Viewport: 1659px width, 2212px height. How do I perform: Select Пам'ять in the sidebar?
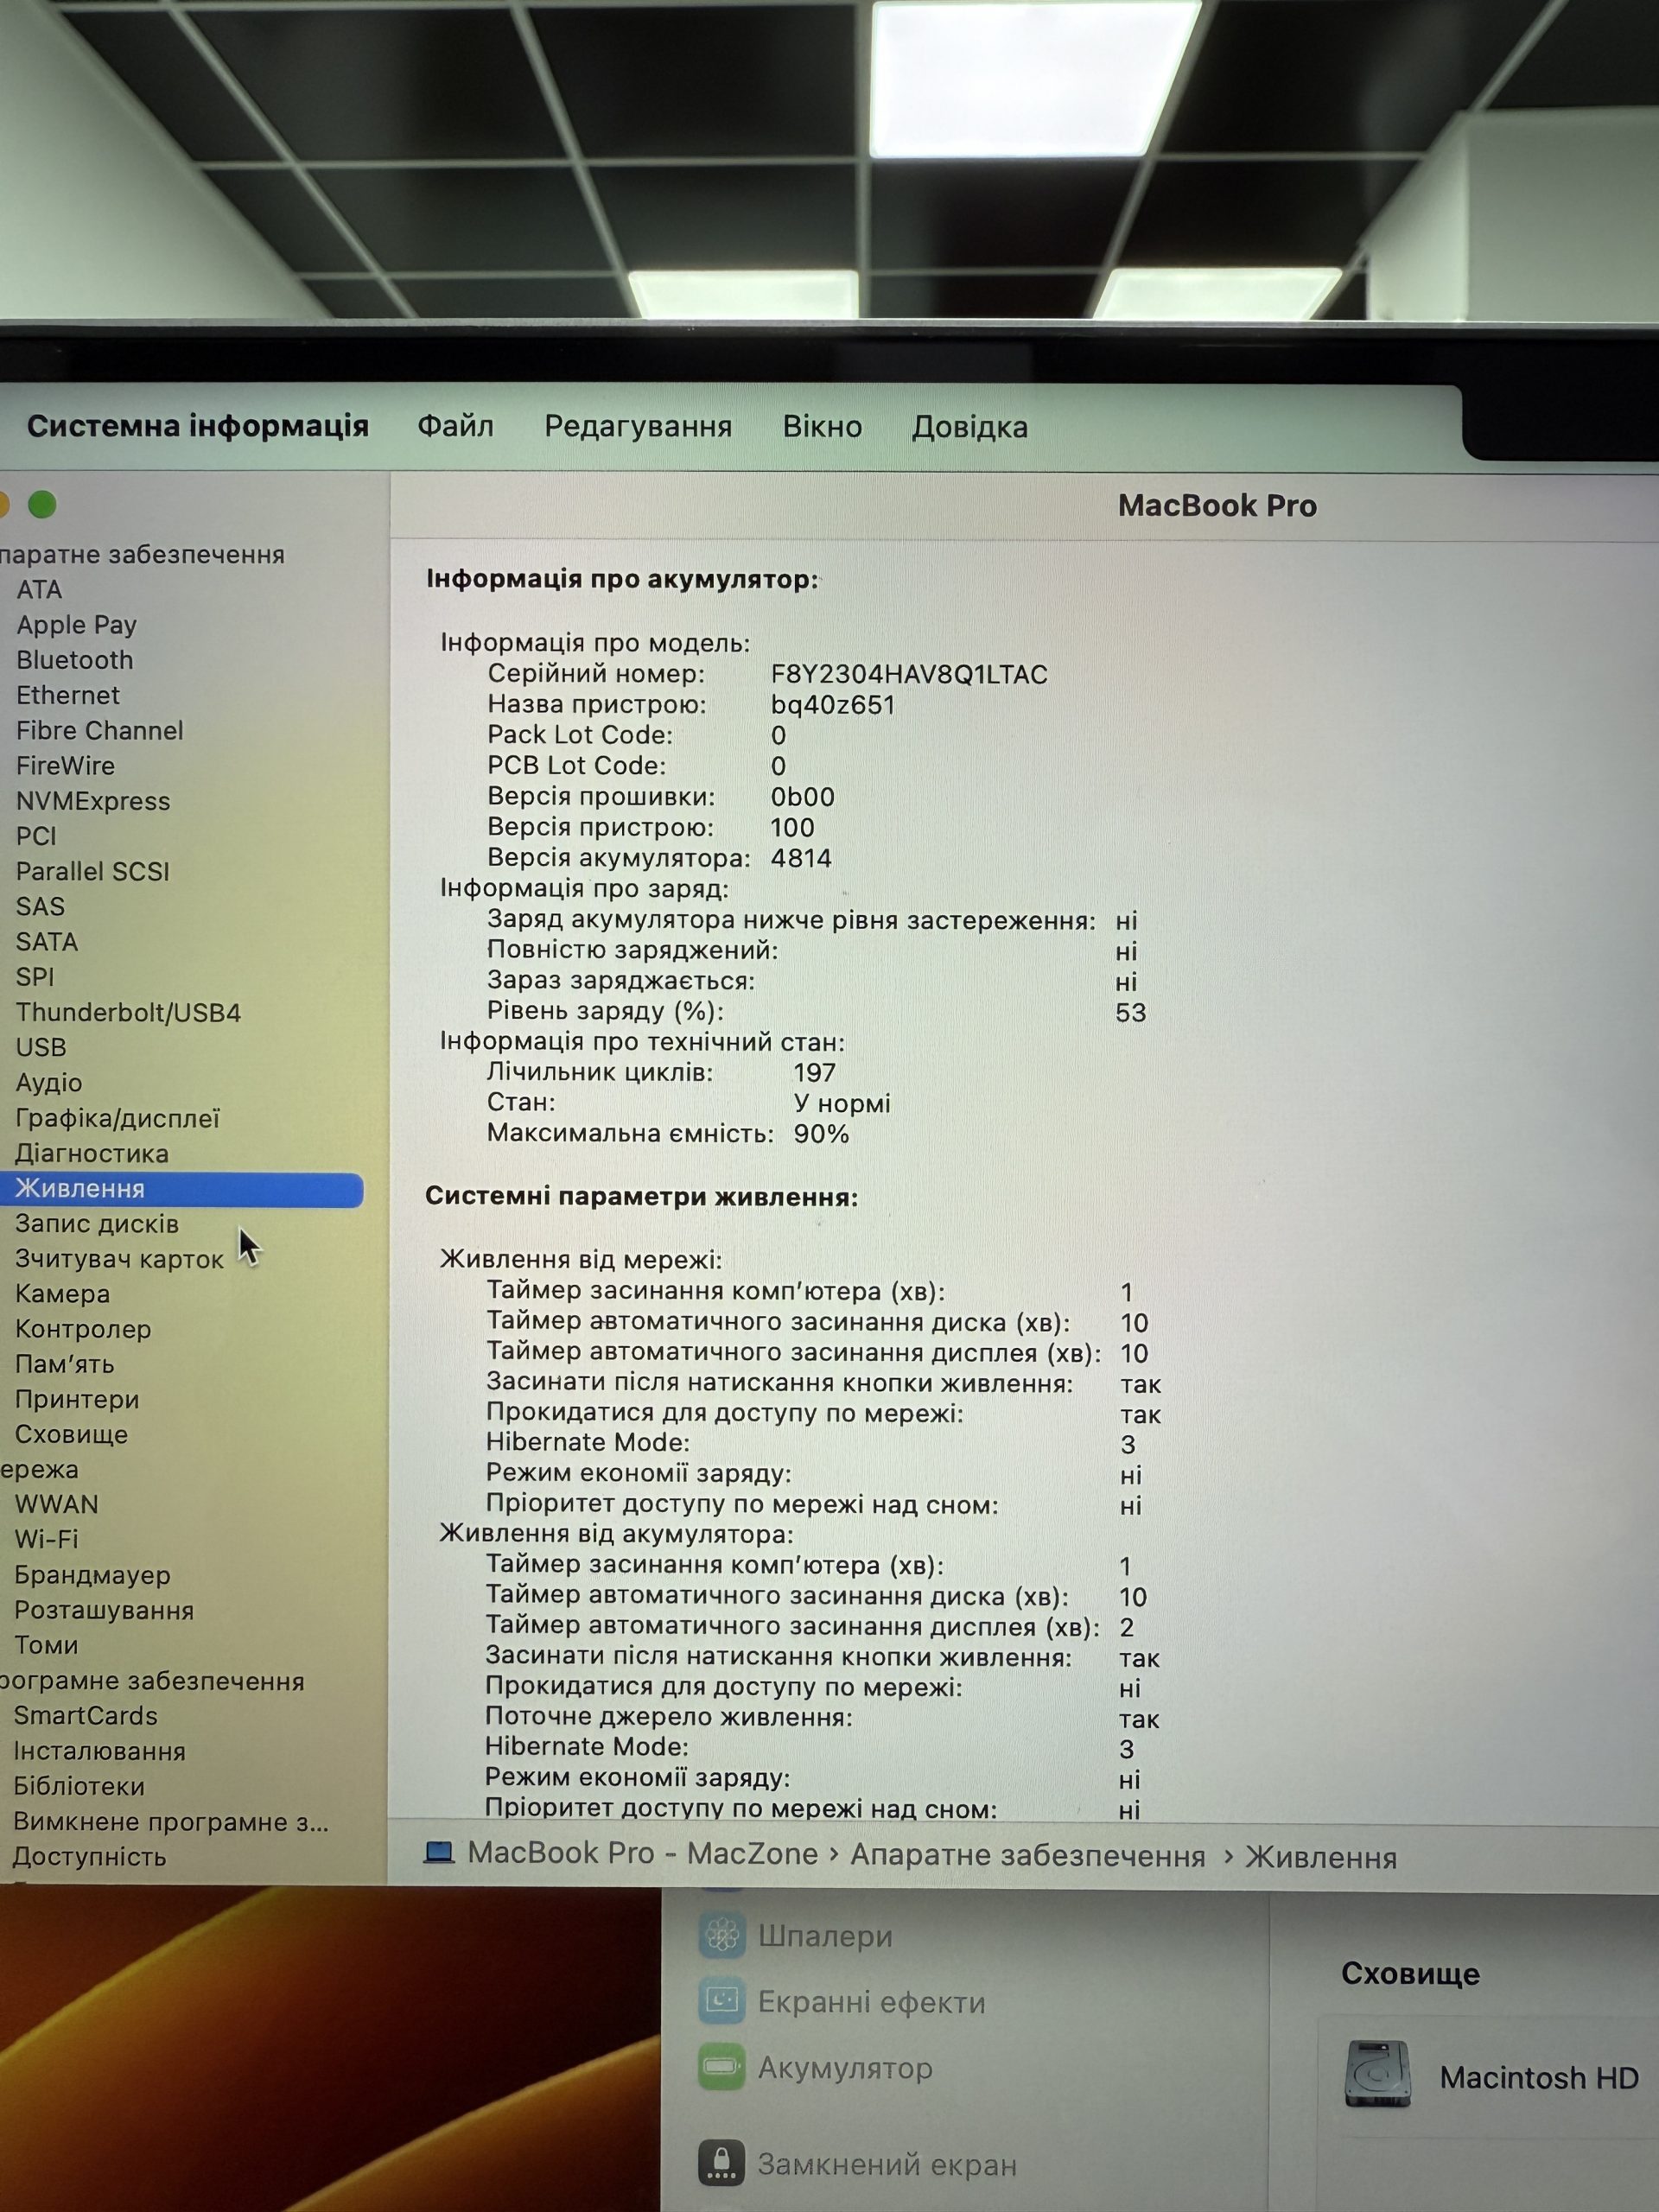pyautogui.click(x=64, y=1364)
